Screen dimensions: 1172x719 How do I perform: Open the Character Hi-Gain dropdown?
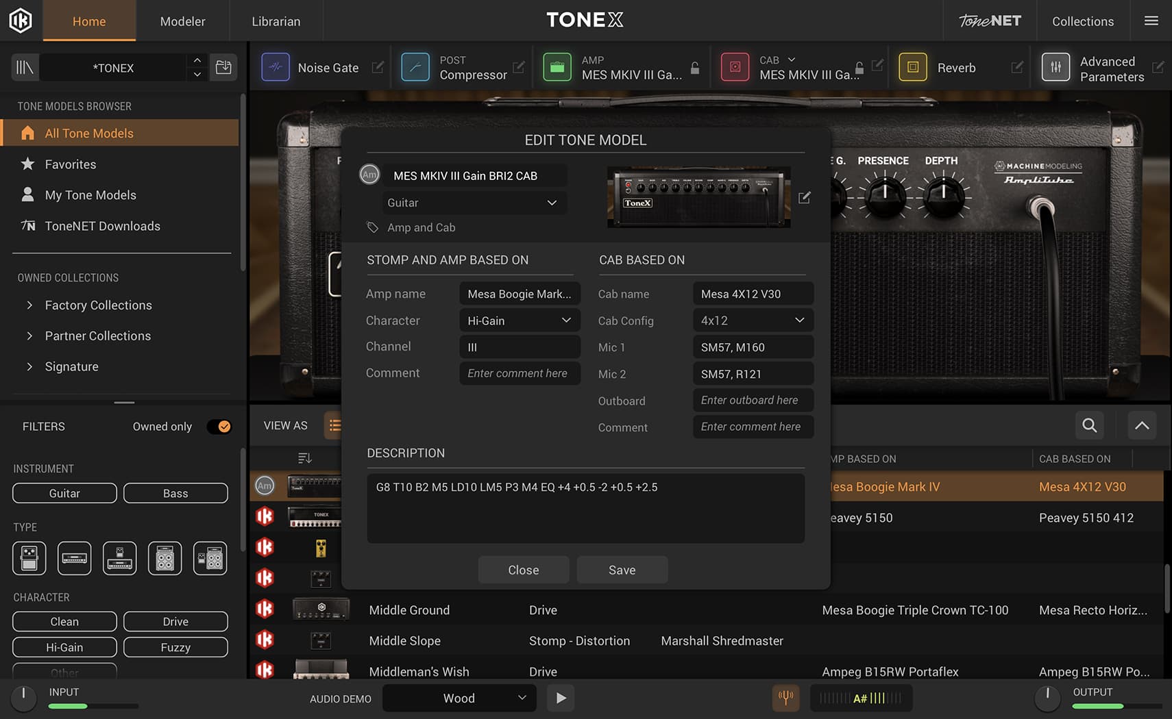[520, 320]
